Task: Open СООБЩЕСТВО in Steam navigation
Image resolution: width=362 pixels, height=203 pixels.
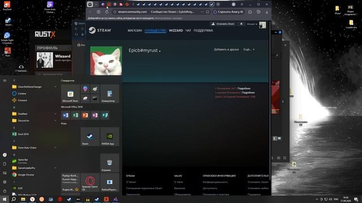Action: pyautogui.click(x=156, y=30)
